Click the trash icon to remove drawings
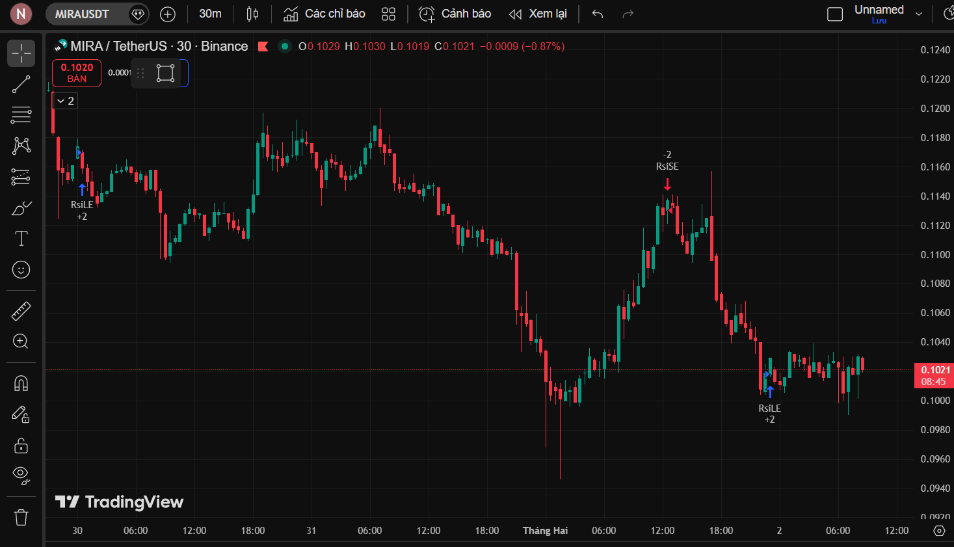 pos(21,518)
